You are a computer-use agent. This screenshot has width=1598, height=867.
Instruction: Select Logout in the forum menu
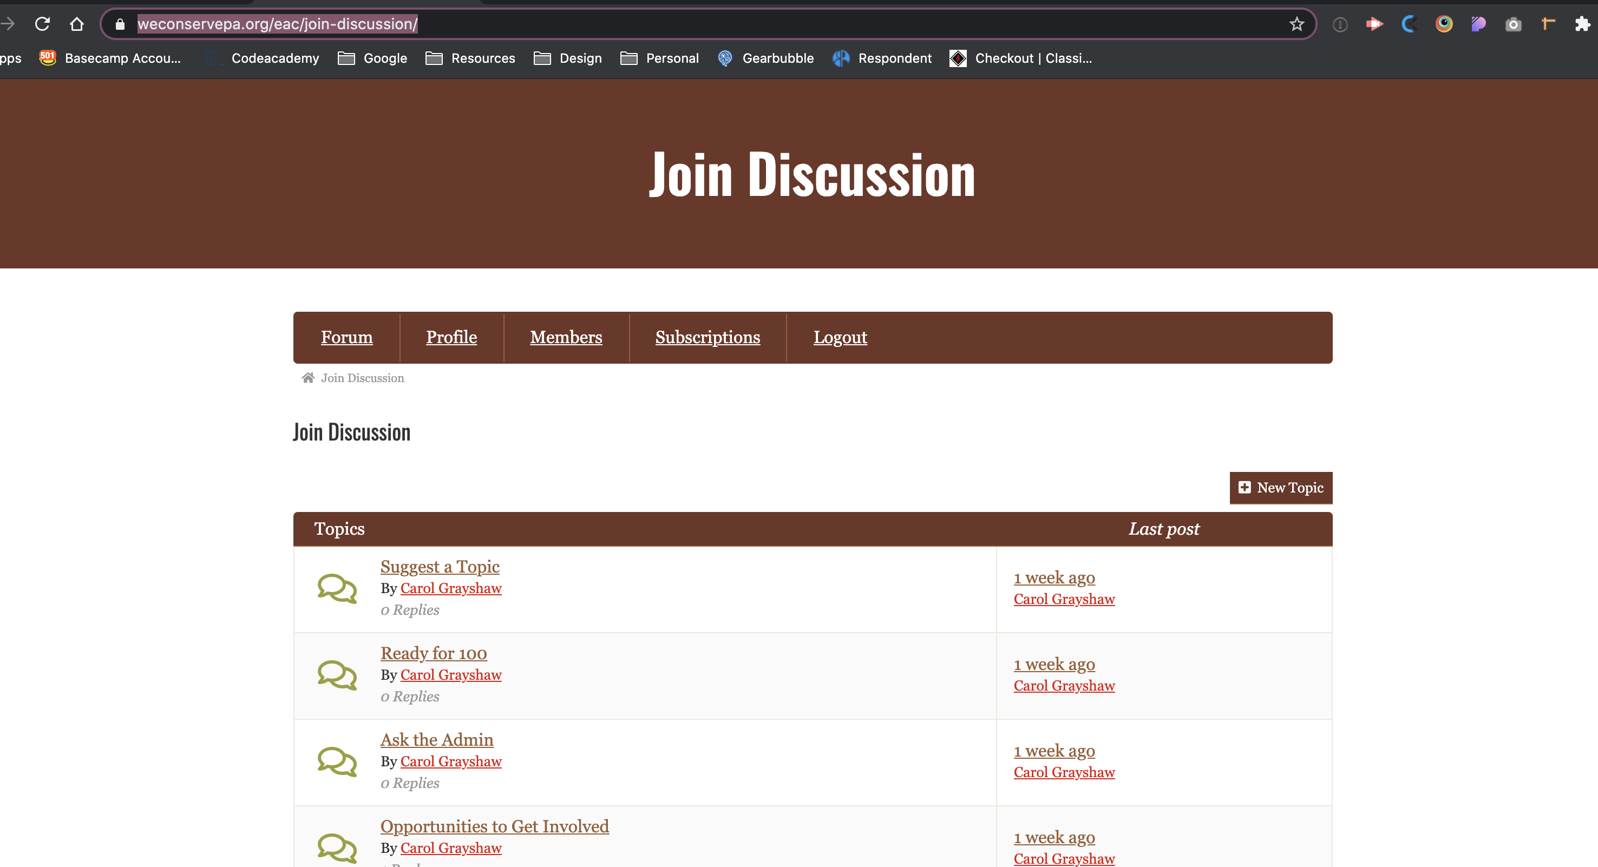pos(840,337)
